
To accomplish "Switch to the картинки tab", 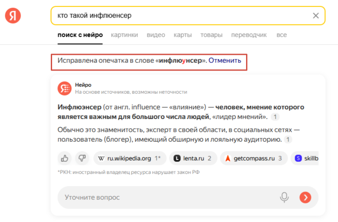I will 124,35.
